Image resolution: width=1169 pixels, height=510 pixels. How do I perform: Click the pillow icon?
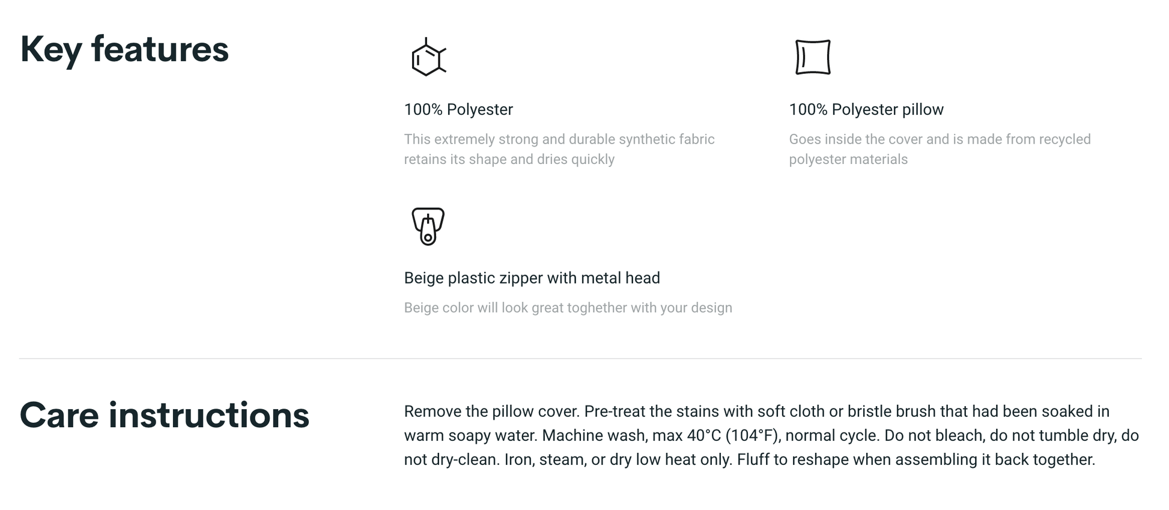click(812, 58)
